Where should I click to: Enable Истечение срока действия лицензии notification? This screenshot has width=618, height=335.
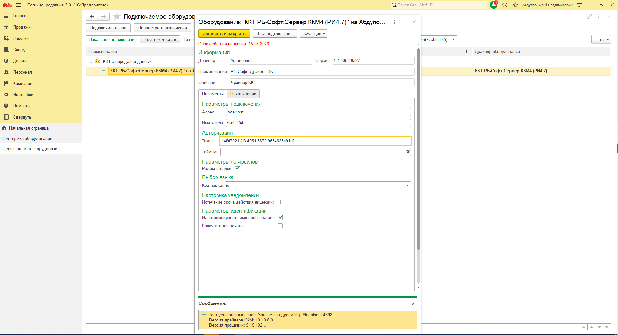(278, 202)
